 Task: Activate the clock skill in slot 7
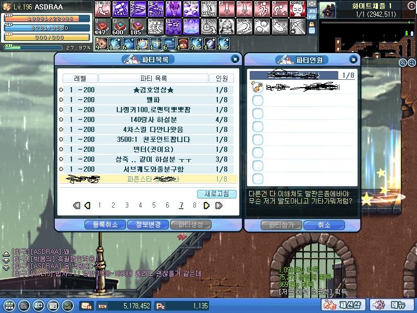[209, 27]
